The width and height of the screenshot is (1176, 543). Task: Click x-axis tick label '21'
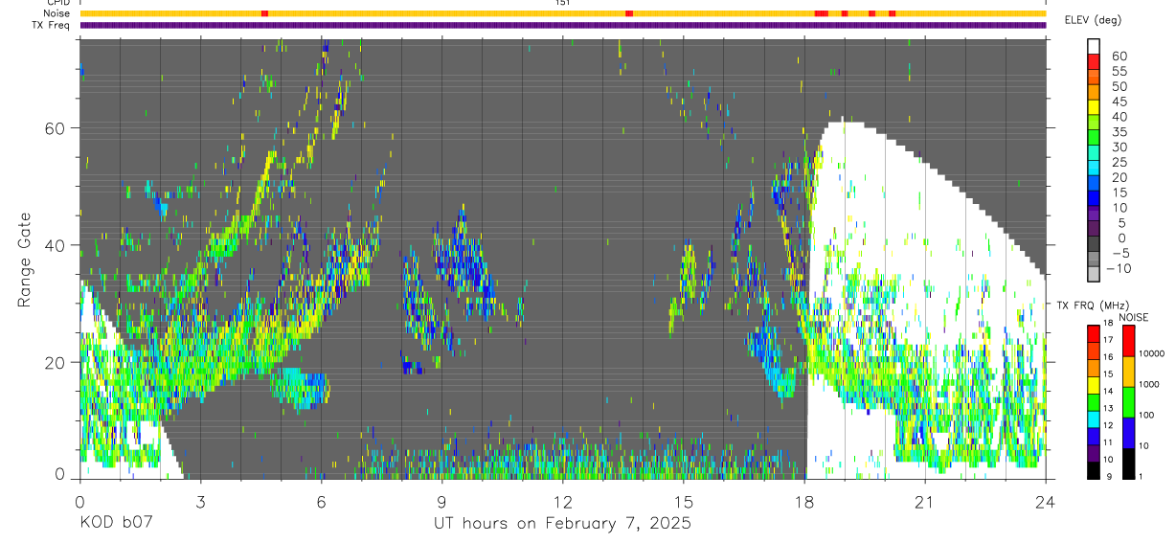(x=925, y=501)
